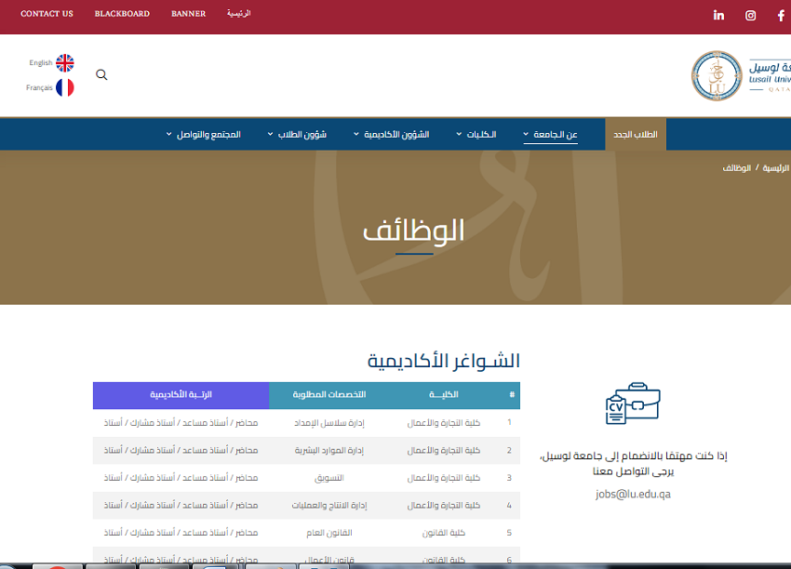Expand the الشؤون الأكاديمية dropdown menu
The width and height of the screenshot is (791, 569).
(391, 135)
